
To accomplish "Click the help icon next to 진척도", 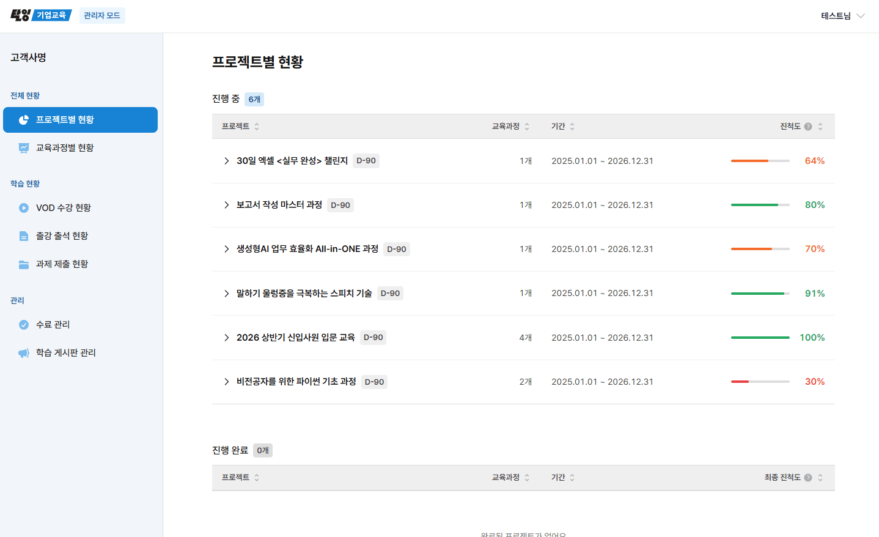I will [808, 127].
